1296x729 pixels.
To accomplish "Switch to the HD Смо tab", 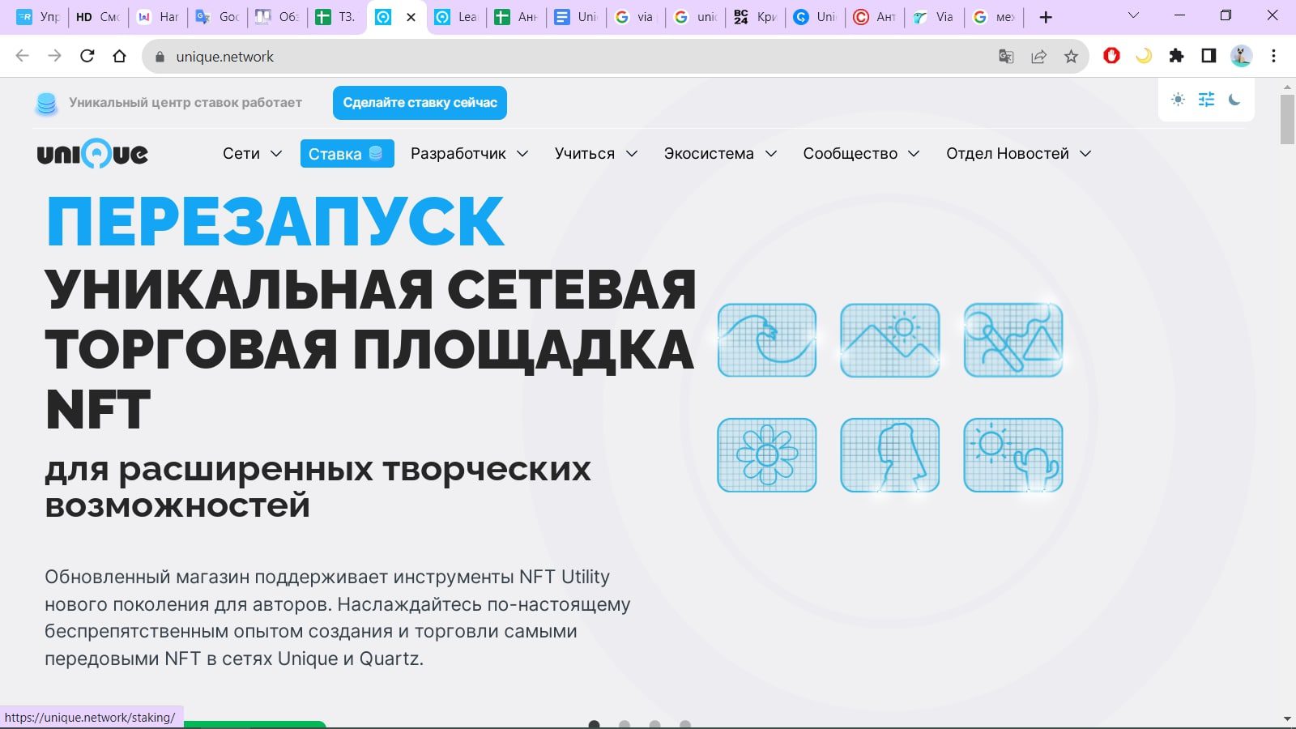I will point(97,17).
